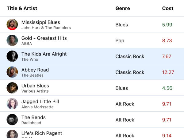Sort by the Cost column header
The width and height of the screenshot is (184, 138).
pyautogui.click(x=168, y=8)
